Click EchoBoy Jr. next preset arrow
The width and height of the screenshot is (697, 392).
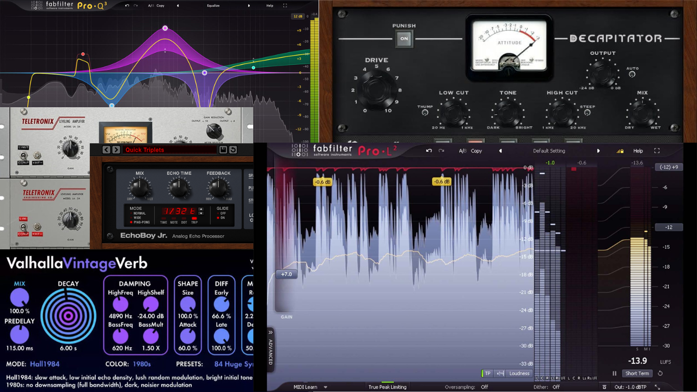pos(116,150)
